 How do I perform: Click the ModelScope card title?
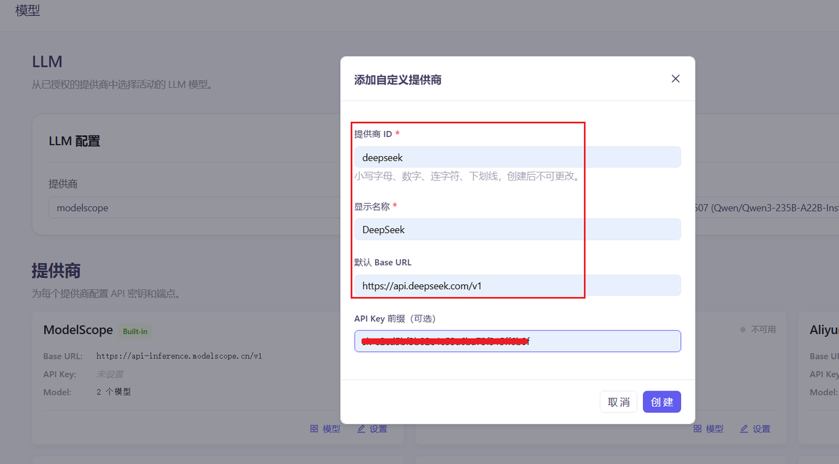(78, 330)
